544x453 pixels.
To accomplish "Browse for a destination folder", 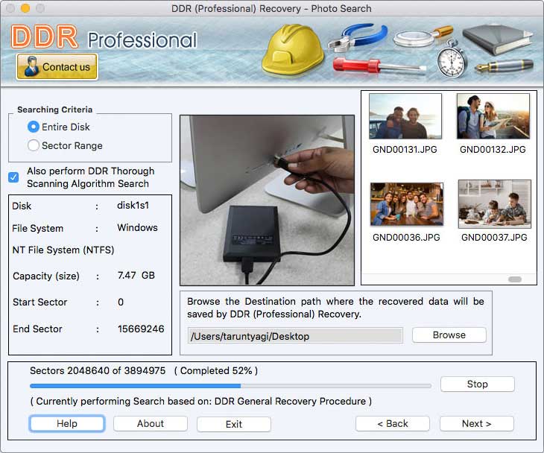I will (x=449, y=335).
